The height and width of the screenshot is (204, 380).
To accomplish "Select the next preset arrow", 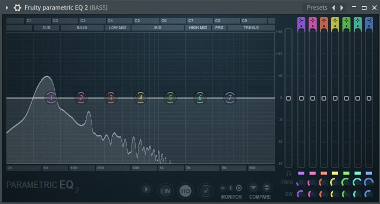I will pos(342,7).
